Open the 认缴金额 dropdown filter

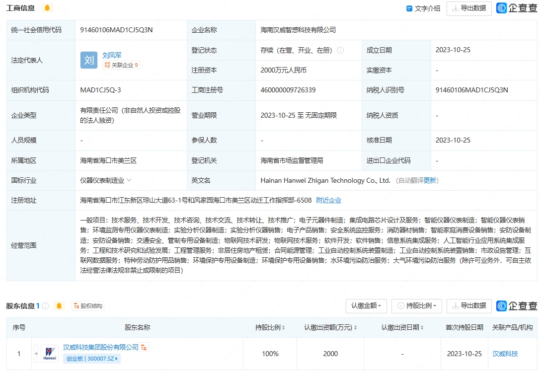point(366,306)
